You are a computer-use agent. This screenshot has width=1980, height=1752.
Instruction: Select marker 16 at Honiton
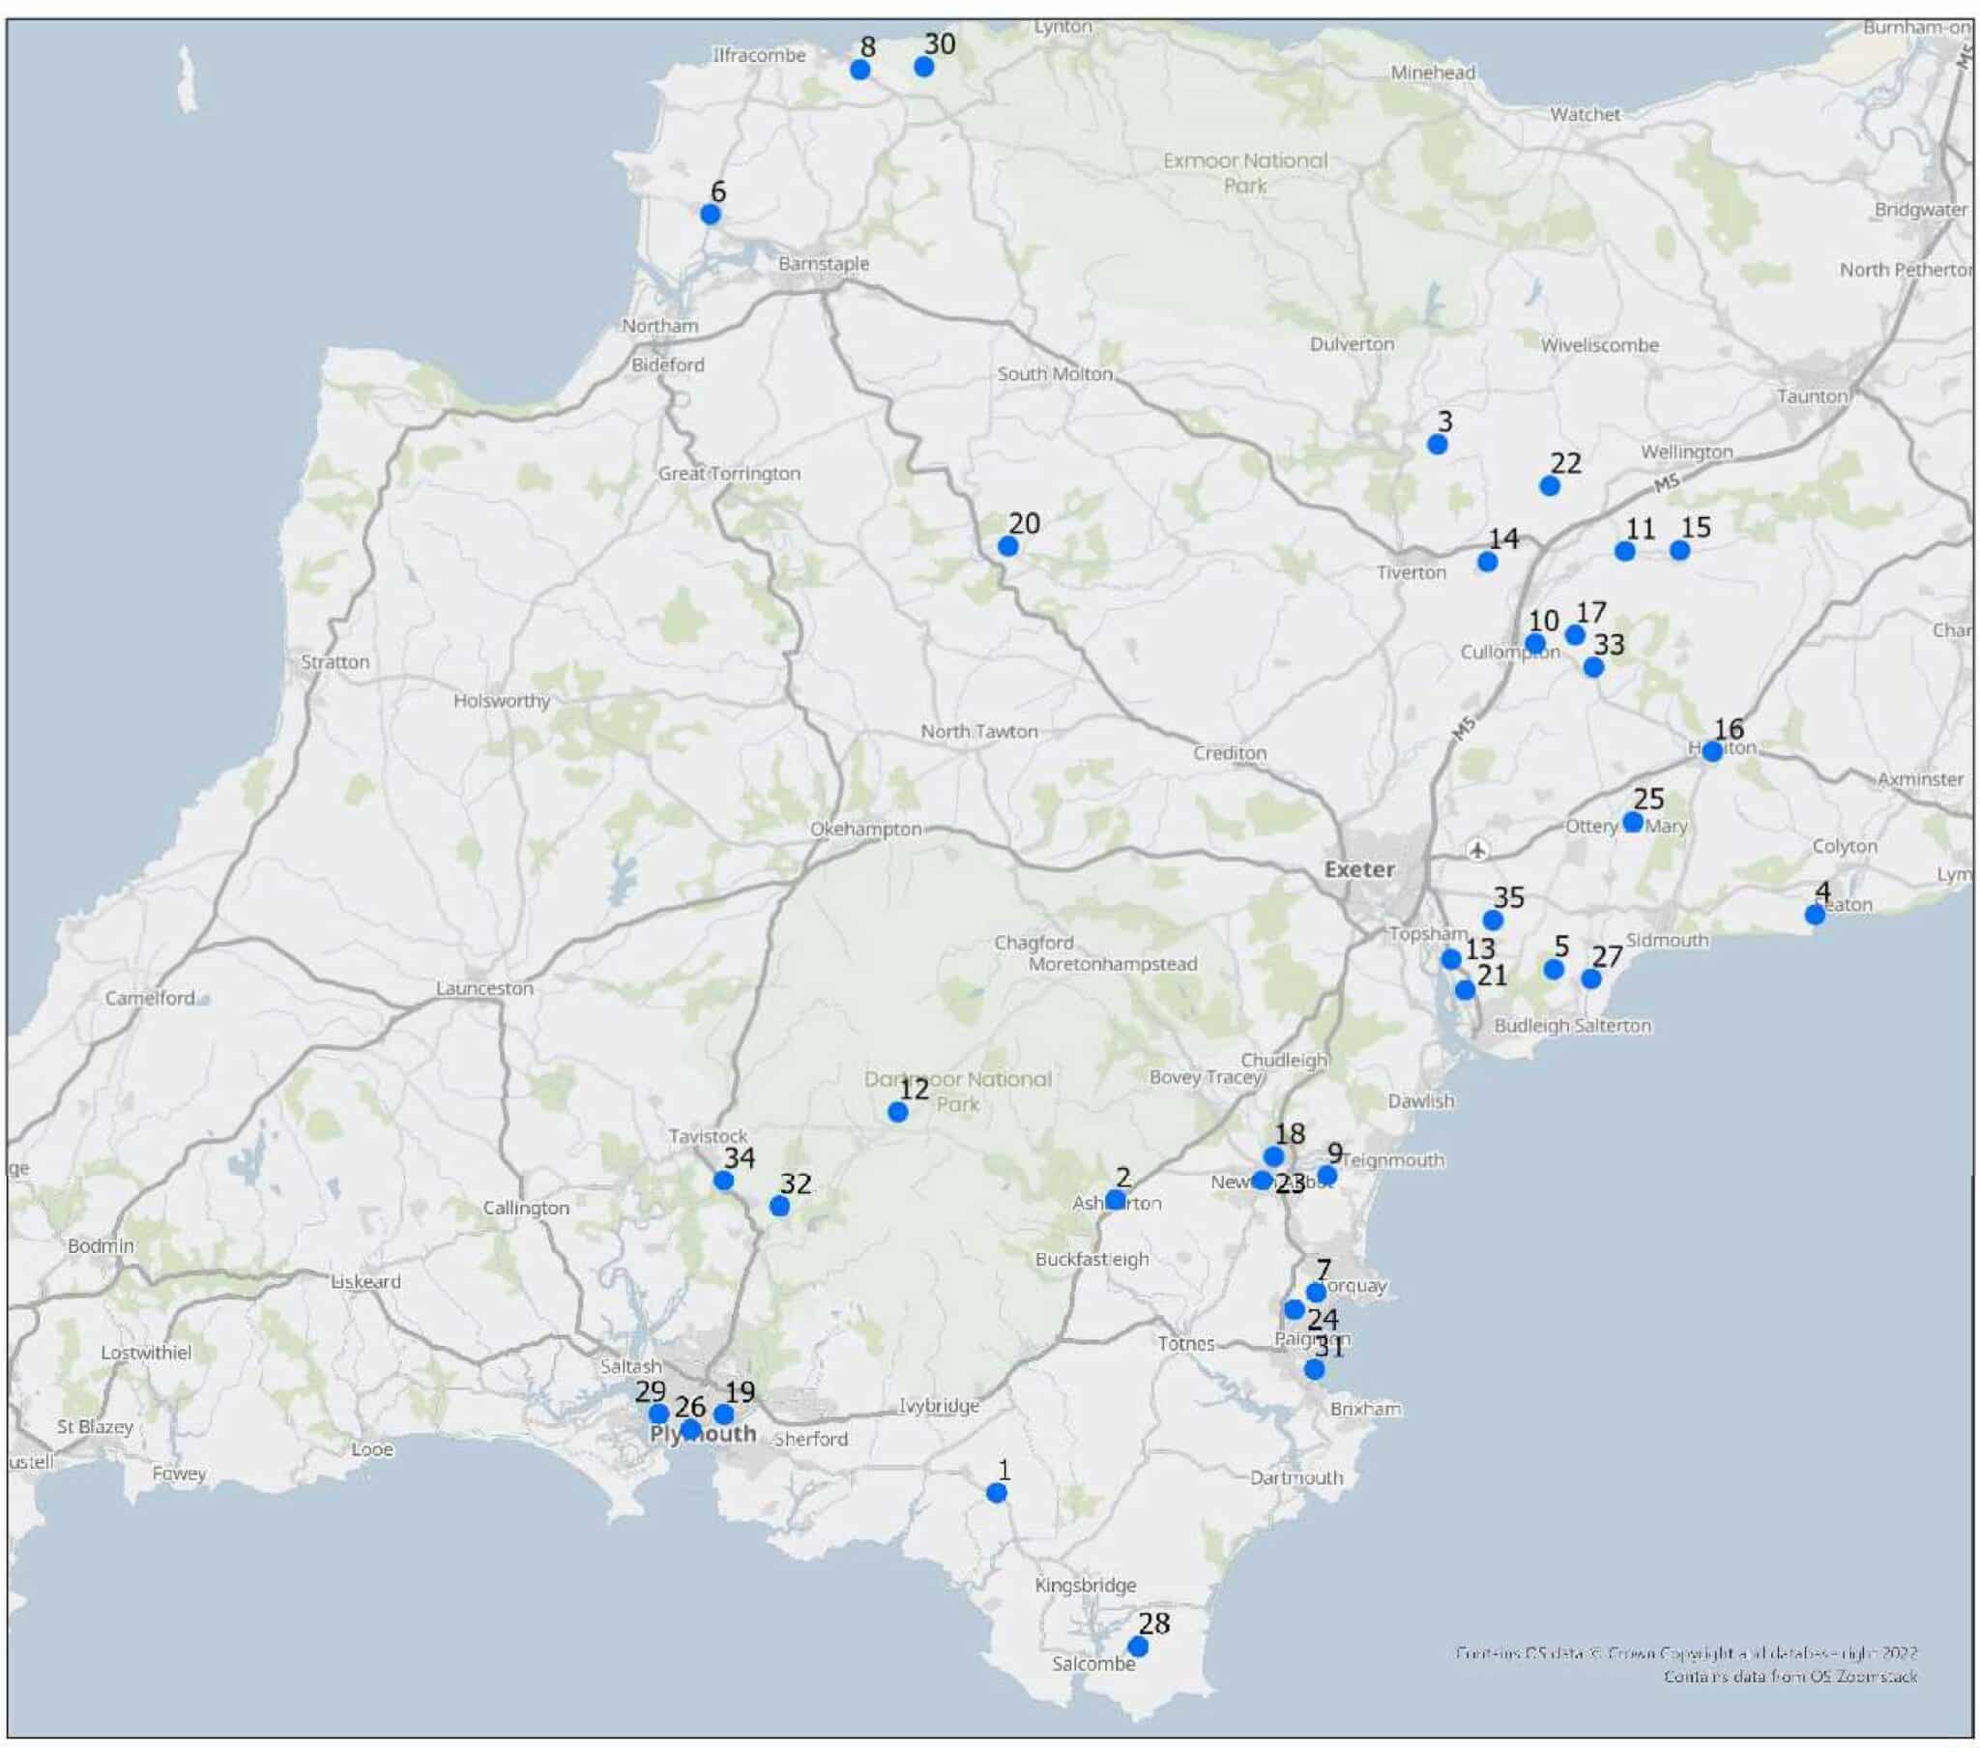(1712, 752)
